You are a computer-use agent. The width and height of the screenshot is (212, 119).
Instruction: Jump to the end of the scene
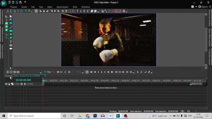point(112,72)
